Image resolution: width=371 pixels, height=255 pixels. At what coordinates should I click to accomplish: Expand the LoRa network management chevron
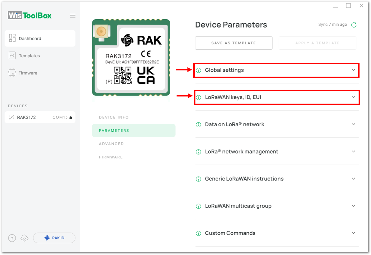click(x=354, y=151)
